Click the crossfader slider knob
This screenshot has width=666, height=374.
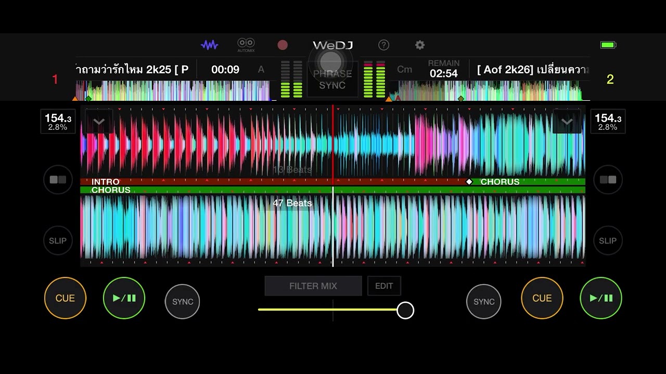tap(405, 310)
